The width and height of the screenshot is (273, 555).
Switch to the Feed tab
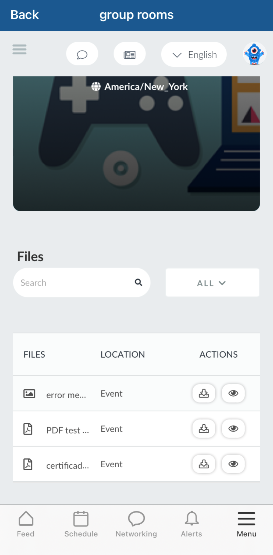click(x=26, y=524)
